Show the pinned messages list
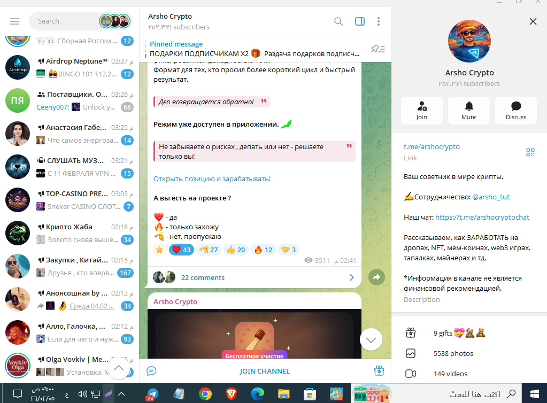The width and height of the screenshot is (547, 403). (378, 49)
